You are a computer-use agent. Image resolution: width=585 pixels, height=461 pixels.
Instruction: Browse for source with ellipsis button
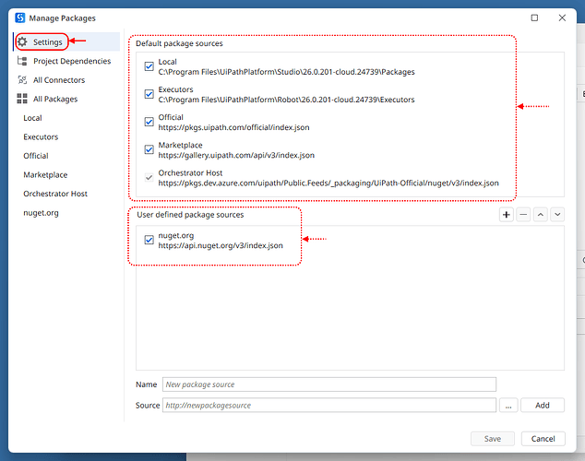click(x=508, y=405)
